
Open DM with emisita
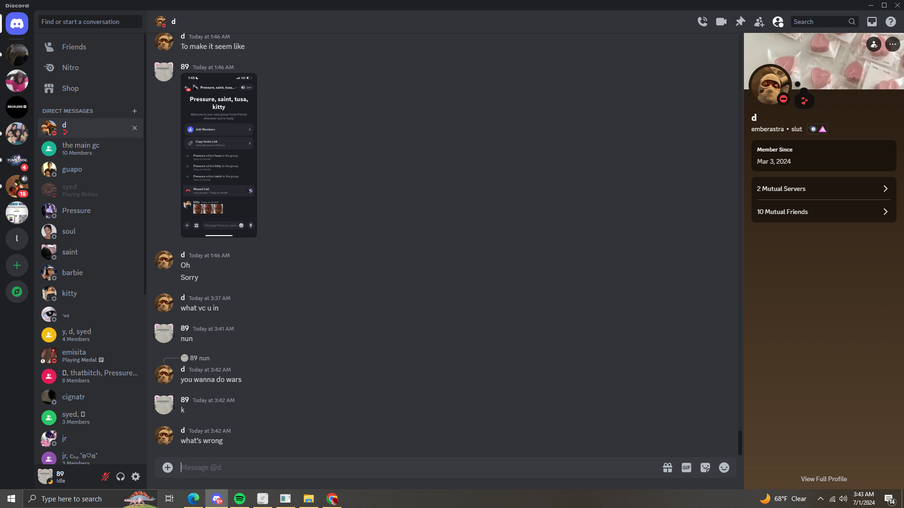[90, 356]
